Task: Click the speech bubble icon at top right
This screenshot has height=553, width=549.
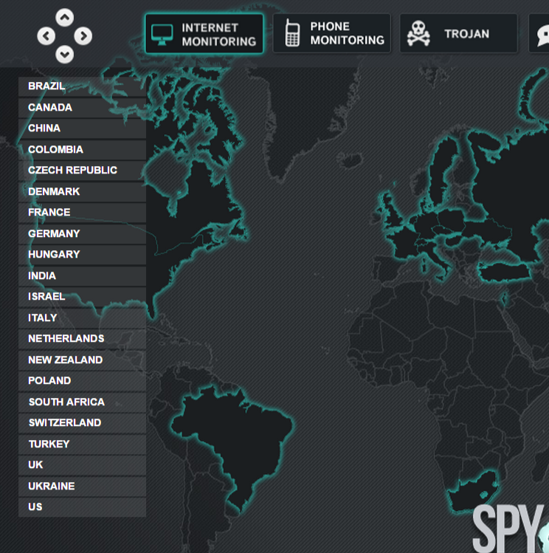Action: pyautogui.click(x=542, y=34)
